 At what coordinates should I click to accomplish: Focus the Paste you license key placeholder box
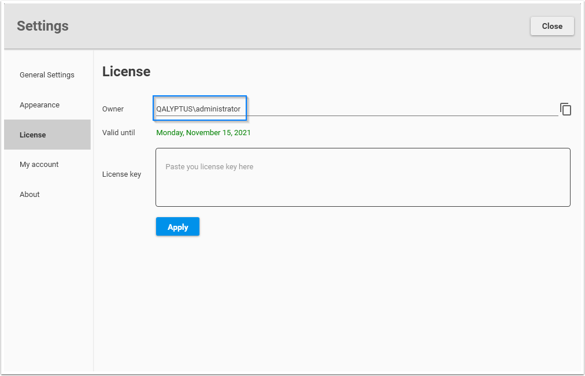[362, 176]
